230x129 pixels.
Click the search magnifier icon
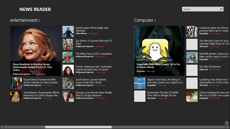click(x=221, y=9)
